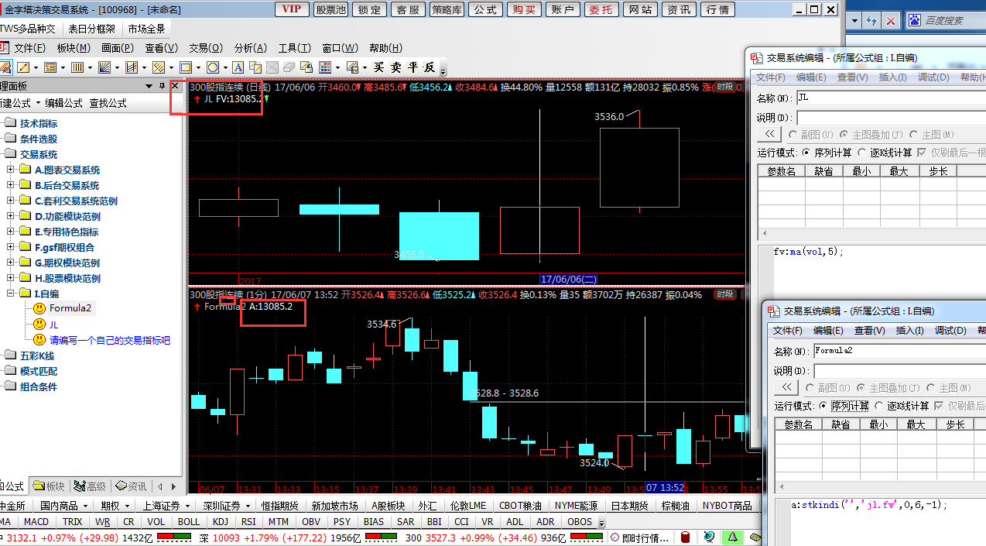Open the color palette grid tool
This screenshot has height=546, width=986.
pos(324,67)
